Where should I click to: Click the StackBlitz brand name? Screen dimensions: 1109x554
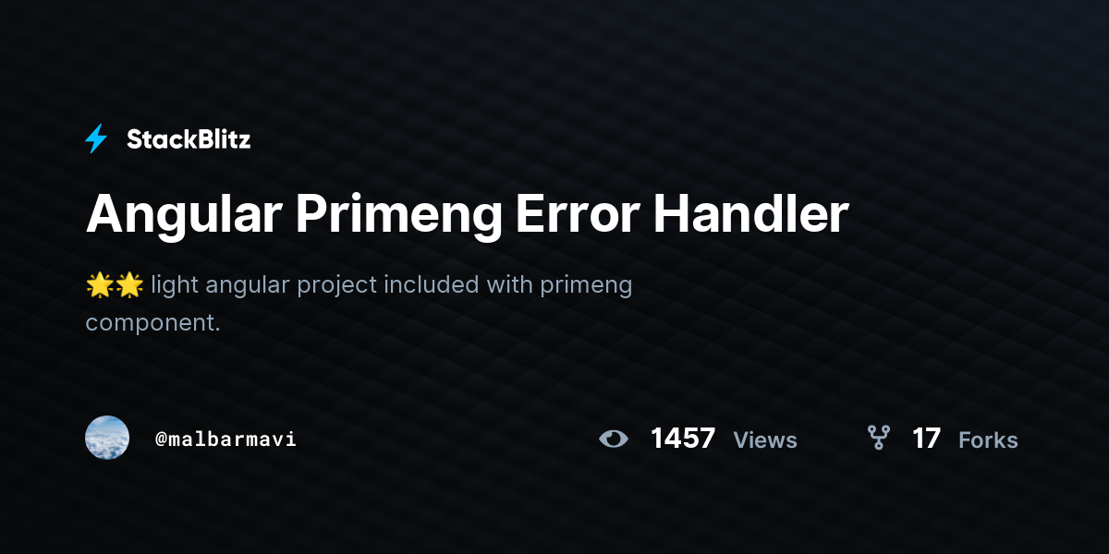(189, 139)
